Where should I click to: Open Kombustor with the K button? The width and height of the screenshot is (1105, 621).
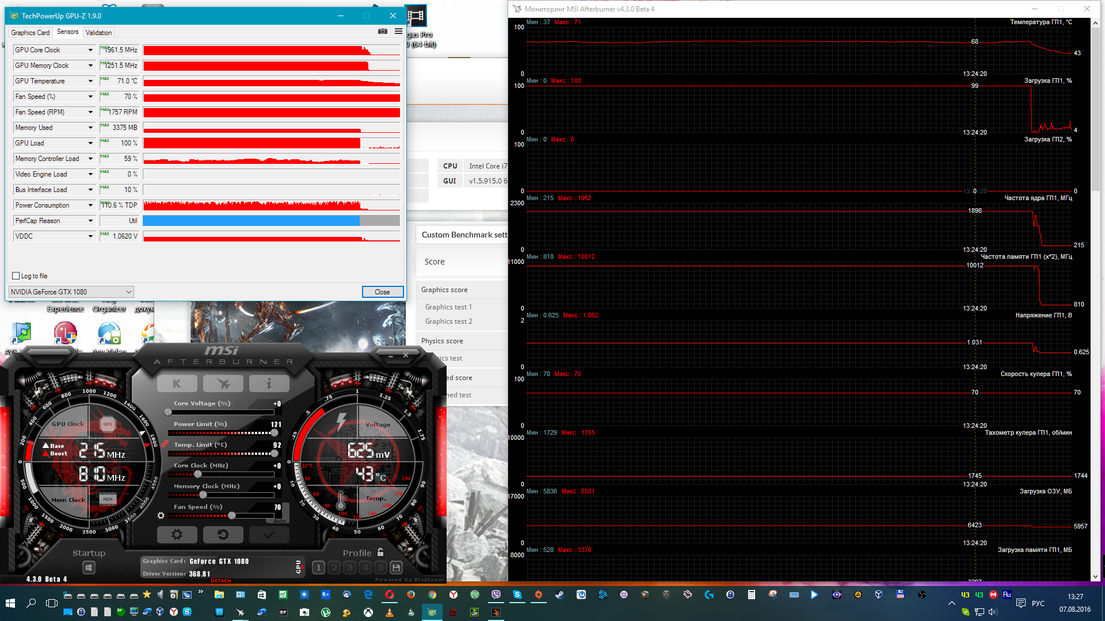click(177, 384)
